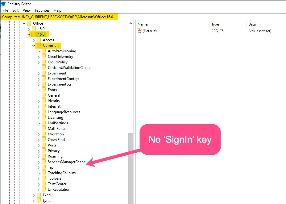Click the Internet folder icon
This screenshot has width=286, height=204.
click(44, 106)
